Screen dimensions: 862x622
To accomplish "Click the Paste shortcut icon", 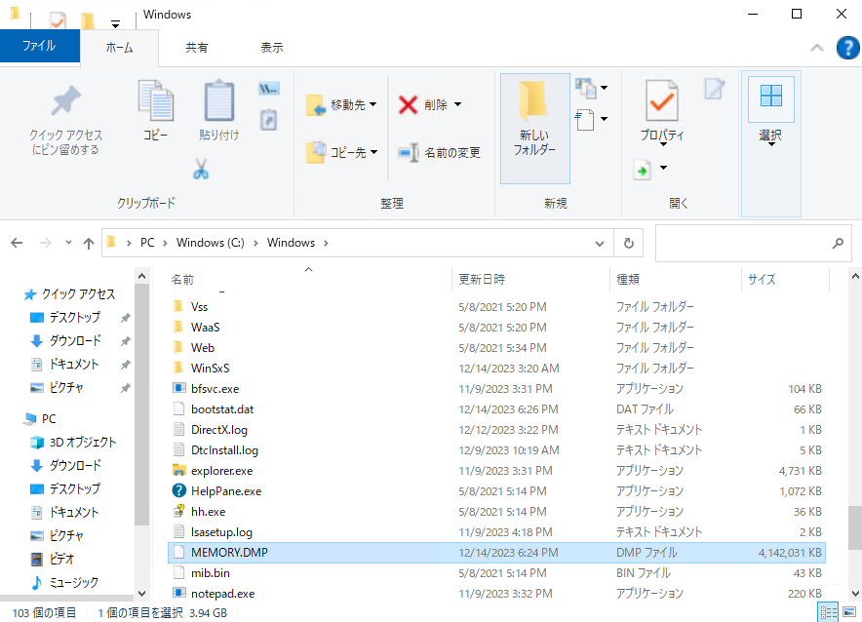I will click(268, 120).
